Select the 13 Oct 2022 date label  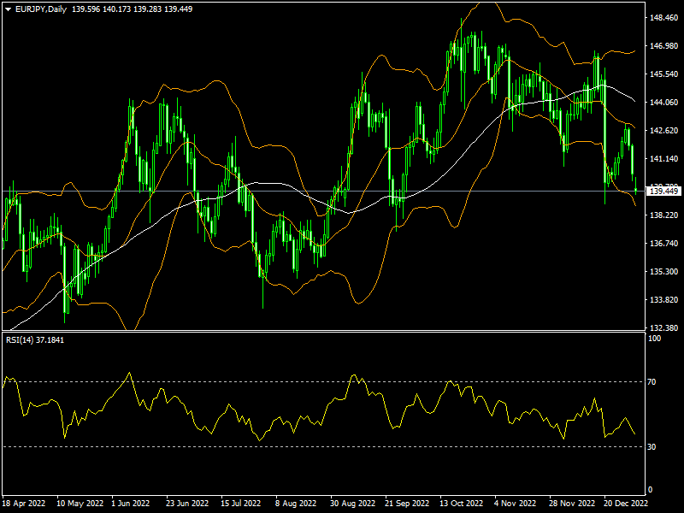point(461,504)
